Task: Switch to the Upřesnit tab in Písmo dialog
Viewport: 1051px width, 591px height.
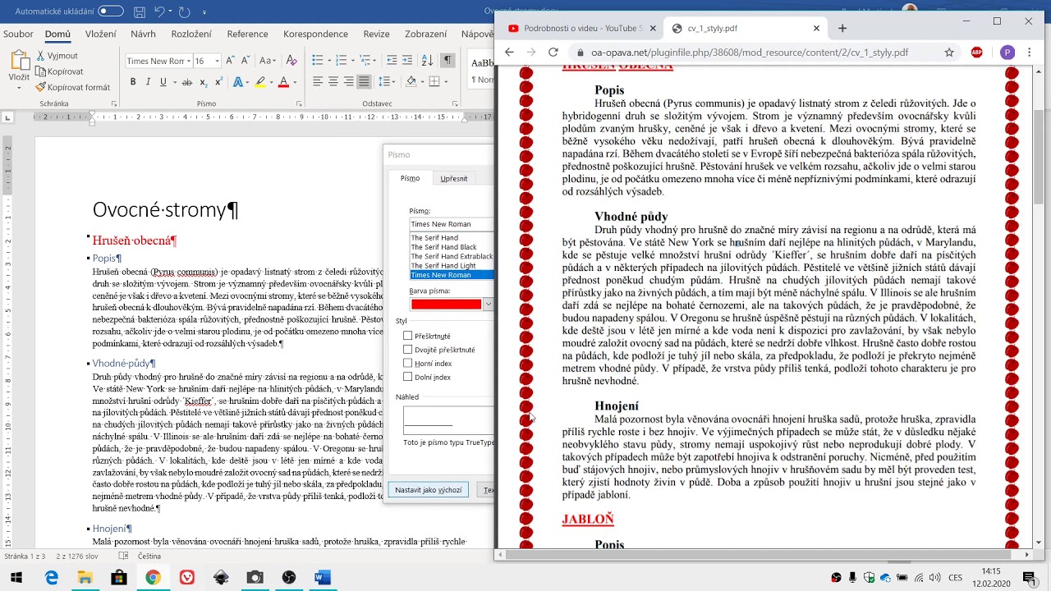Action: pyautogui.click(x=453, y=178)
